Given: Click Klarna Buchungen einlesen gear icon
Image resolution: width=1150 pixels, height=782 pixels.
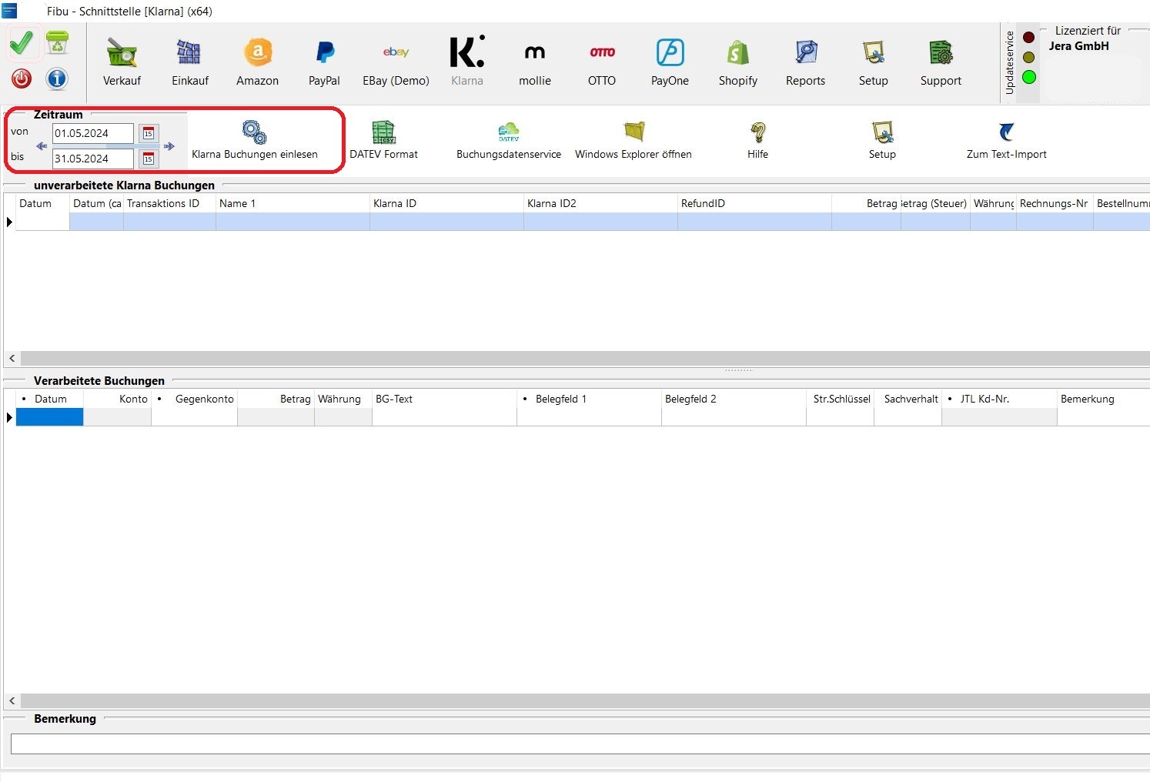Looking at the screenshot, I should pyautogui.click(x=254, y=132).
